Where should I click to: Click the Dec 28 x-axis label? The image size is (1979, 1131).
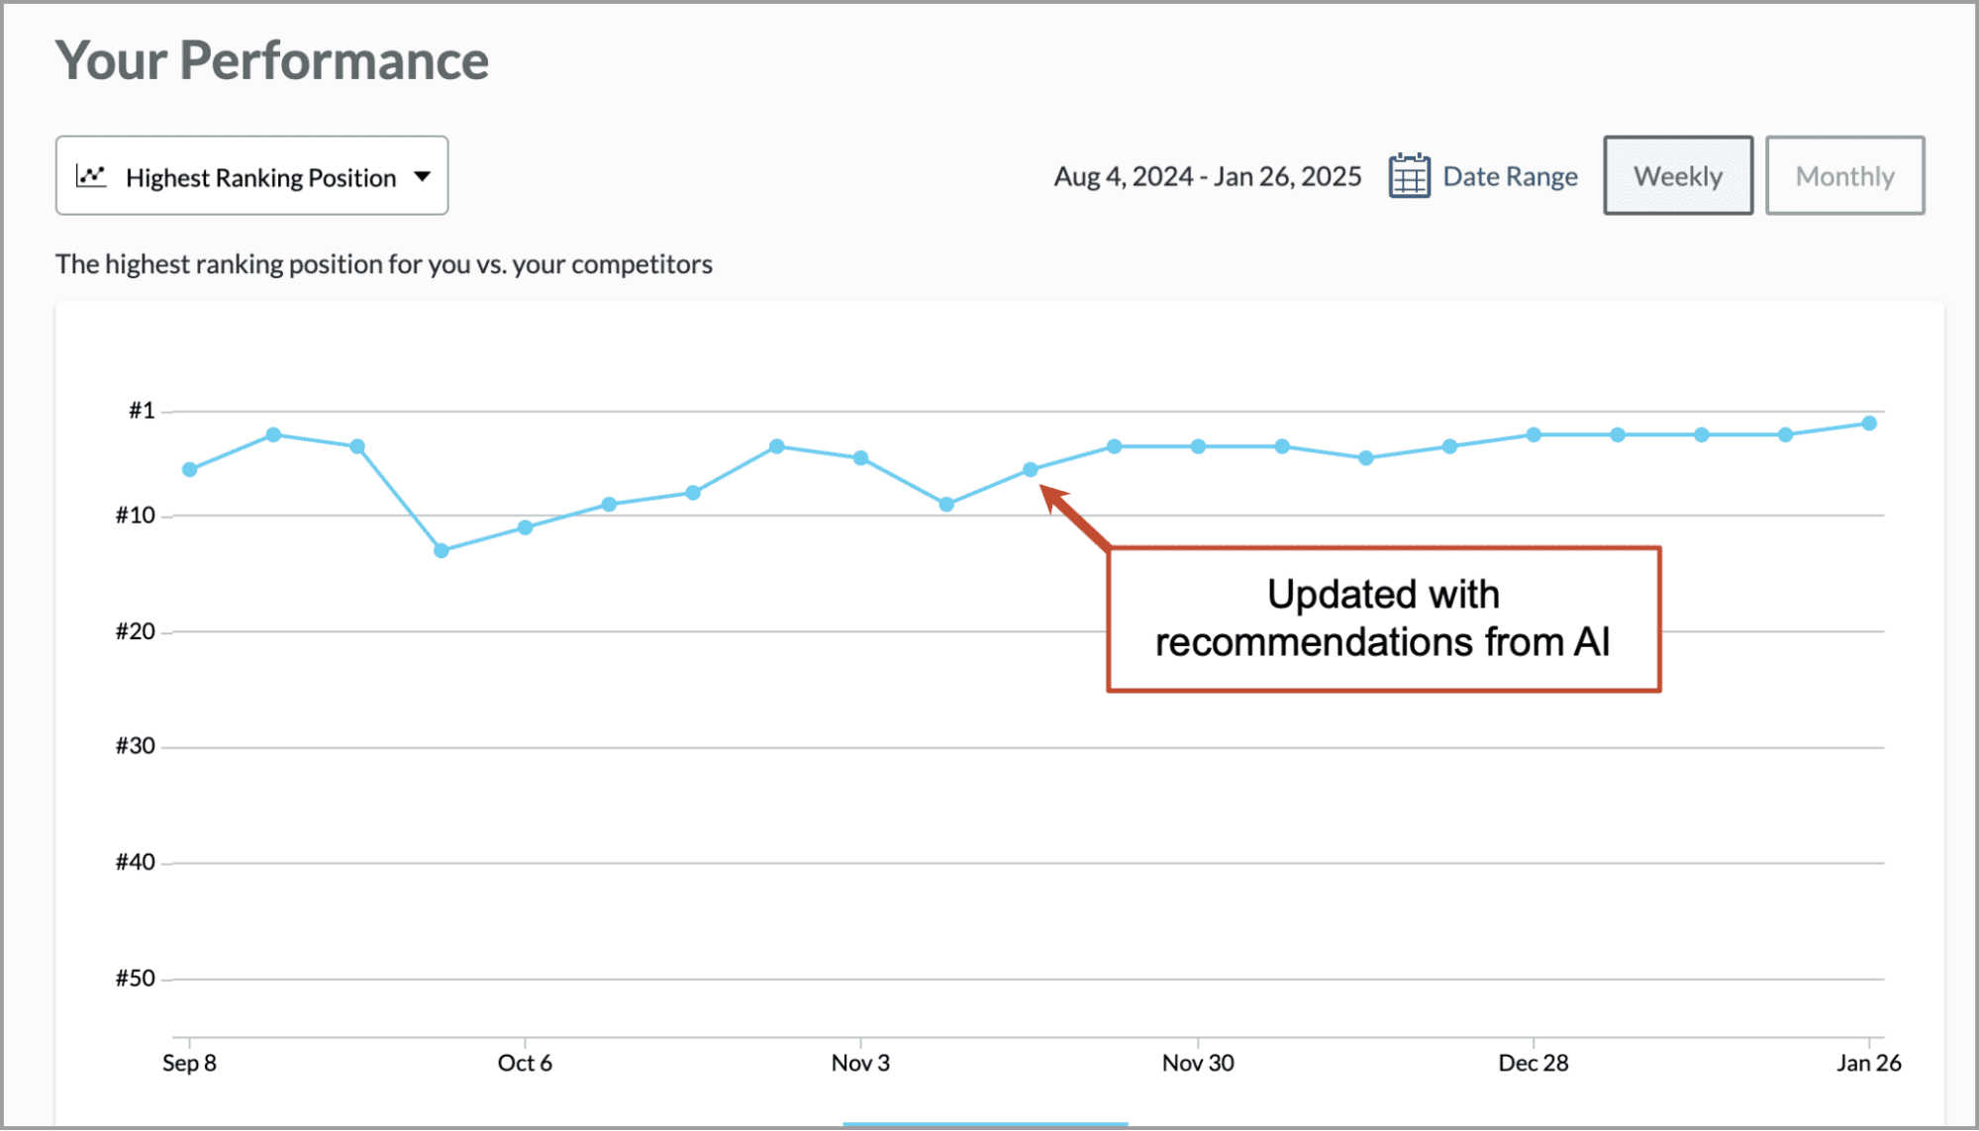point(1534,1063)
